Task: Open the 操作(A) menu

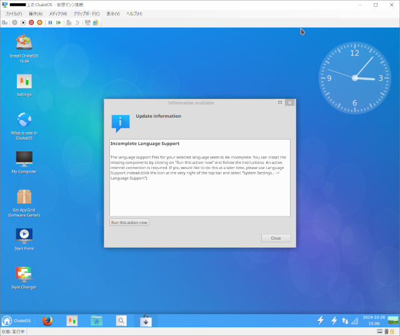Action: tap(36, 14)
